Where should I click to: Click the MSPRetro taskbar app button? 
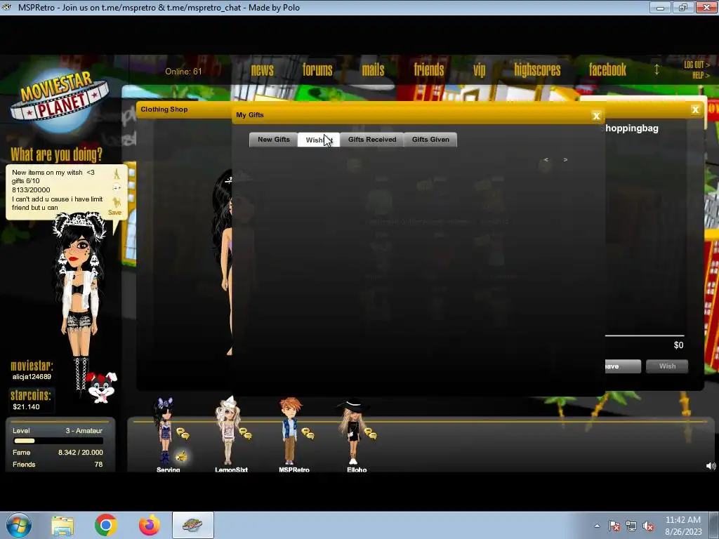[x=192, y=525]
